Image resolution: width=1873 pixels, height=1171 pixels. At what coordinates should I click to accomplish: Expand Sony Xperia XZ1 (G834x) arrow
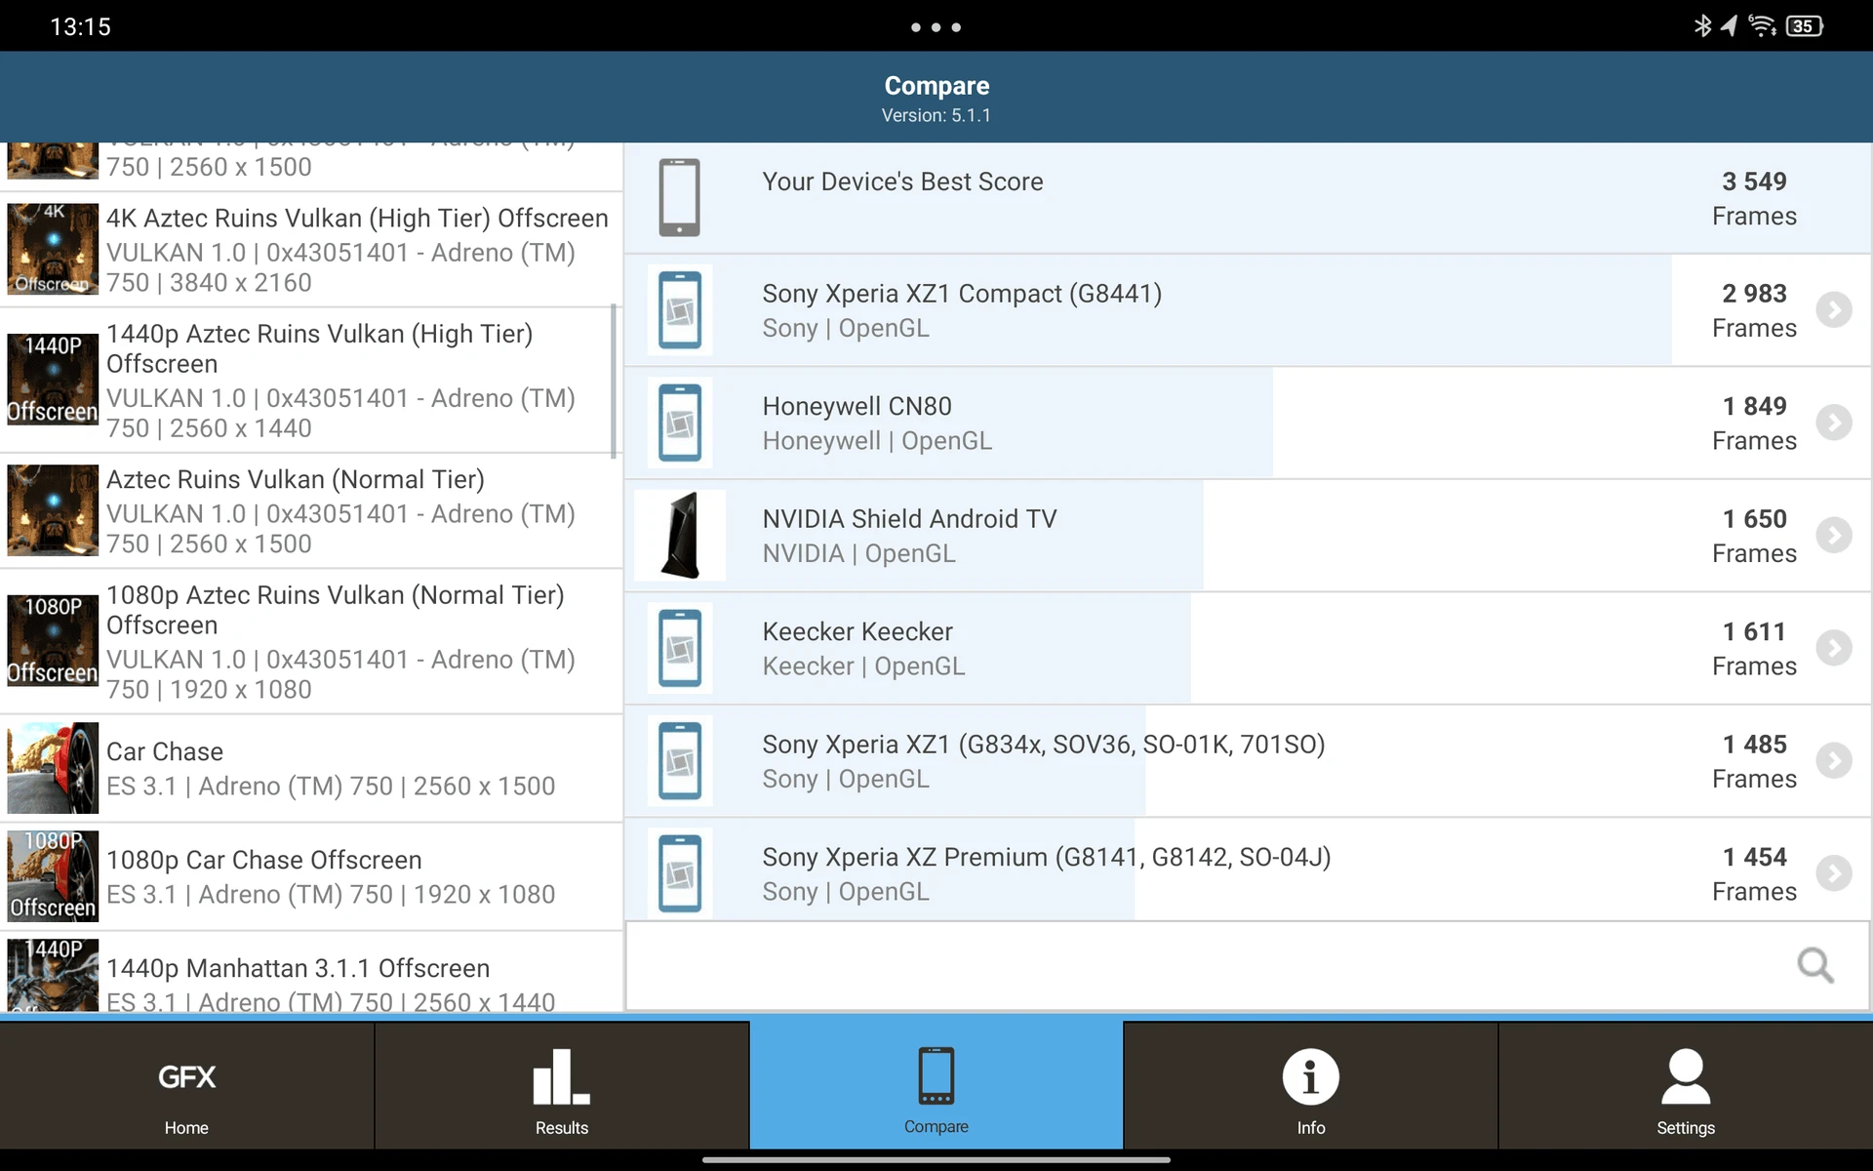coord(1834,761)
